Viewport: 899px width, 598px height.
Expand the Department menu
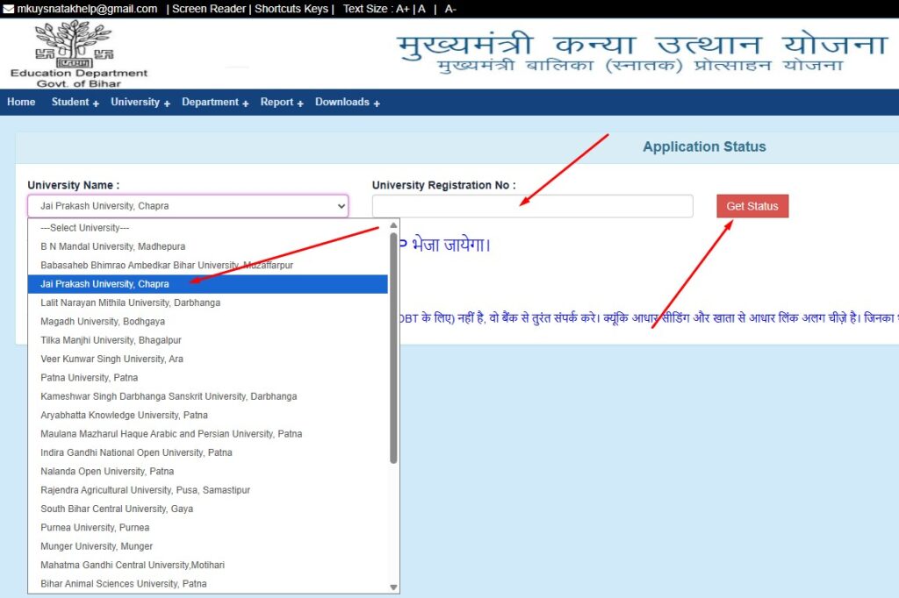point(214,103)
